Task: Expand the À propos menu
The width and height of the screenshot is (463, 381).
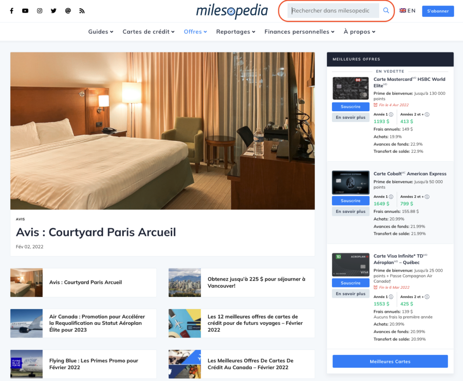Action: (x=359, y=32)
